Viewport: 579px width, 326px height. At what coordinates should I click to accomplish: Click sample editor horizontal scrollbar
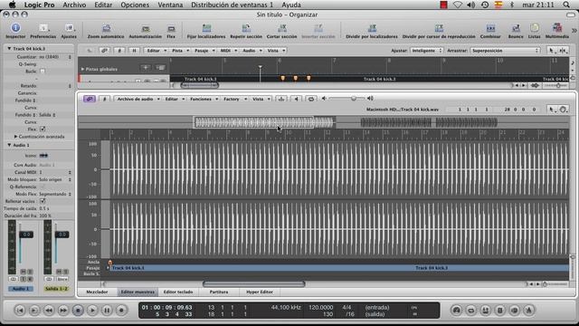[x=253, y=283]
